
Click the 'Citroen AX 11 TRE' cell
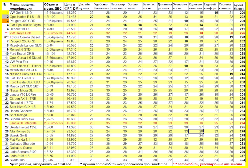pyautogui.click(x=26, y=99)
